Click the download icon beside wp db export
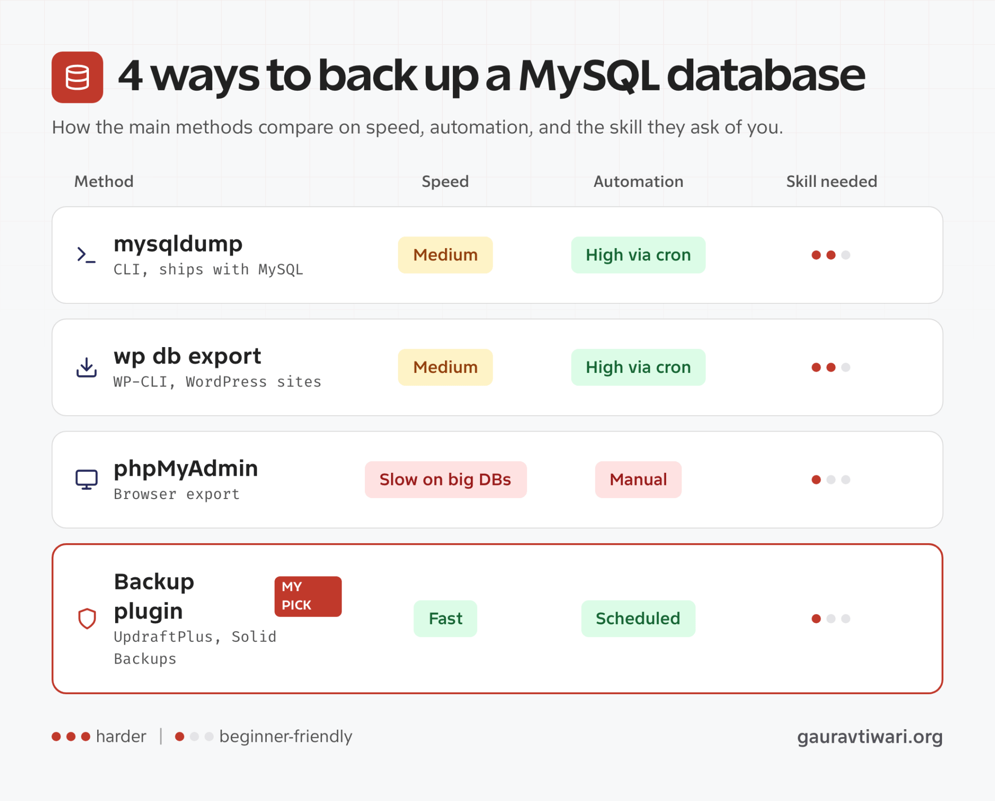995x801 pixels. [x=86, y=367]
